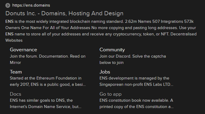Visit the Governance sitelink
The height and width of the screenshot is (114, 205).
tap(23, 50)
